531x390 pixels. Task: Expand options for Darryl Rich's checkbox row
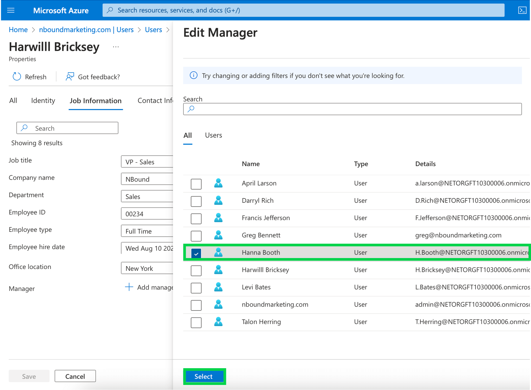point(196,201)
